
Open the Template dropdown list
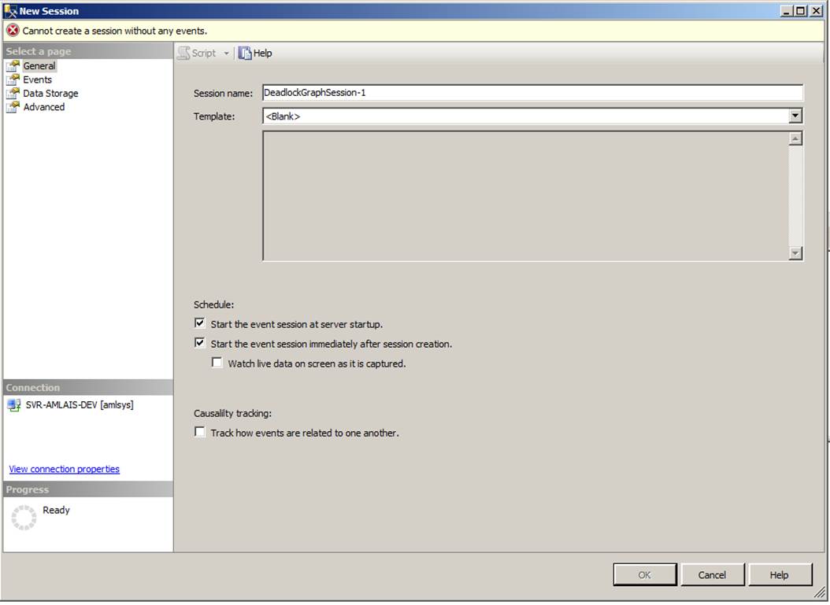(795, 116)
